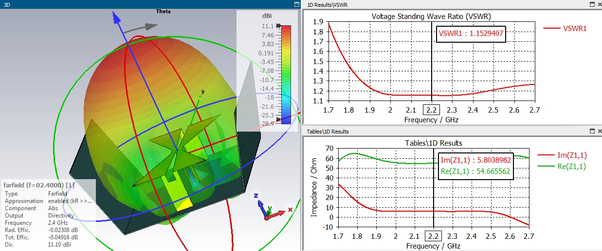
Task: Maximize the 3D view window
Action: [x=296, y=4]
